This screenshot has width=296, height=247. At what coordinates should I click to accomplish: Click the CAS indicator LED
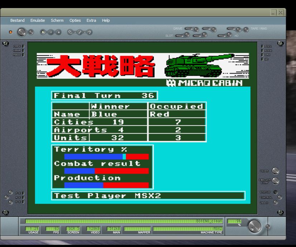(262, 55)
